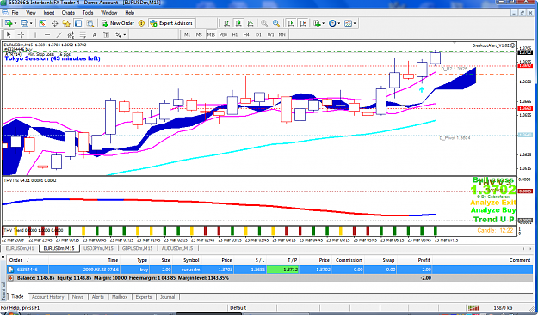Open the Profiles toolbar icon
The width and height of the screenshot is (538, 315).
click(24, 23)
